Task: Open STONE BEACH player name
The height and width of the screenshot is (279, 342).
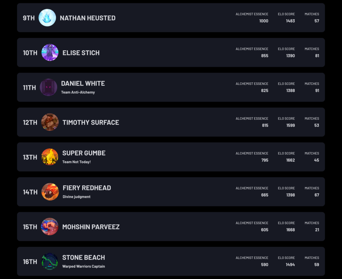Action: pyautogui.click(x=83, y=257)
